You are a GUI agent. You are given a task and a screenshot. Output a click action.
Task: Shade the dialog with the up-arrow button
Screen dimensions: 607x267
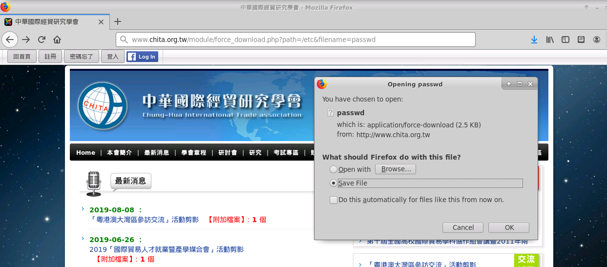508,84
